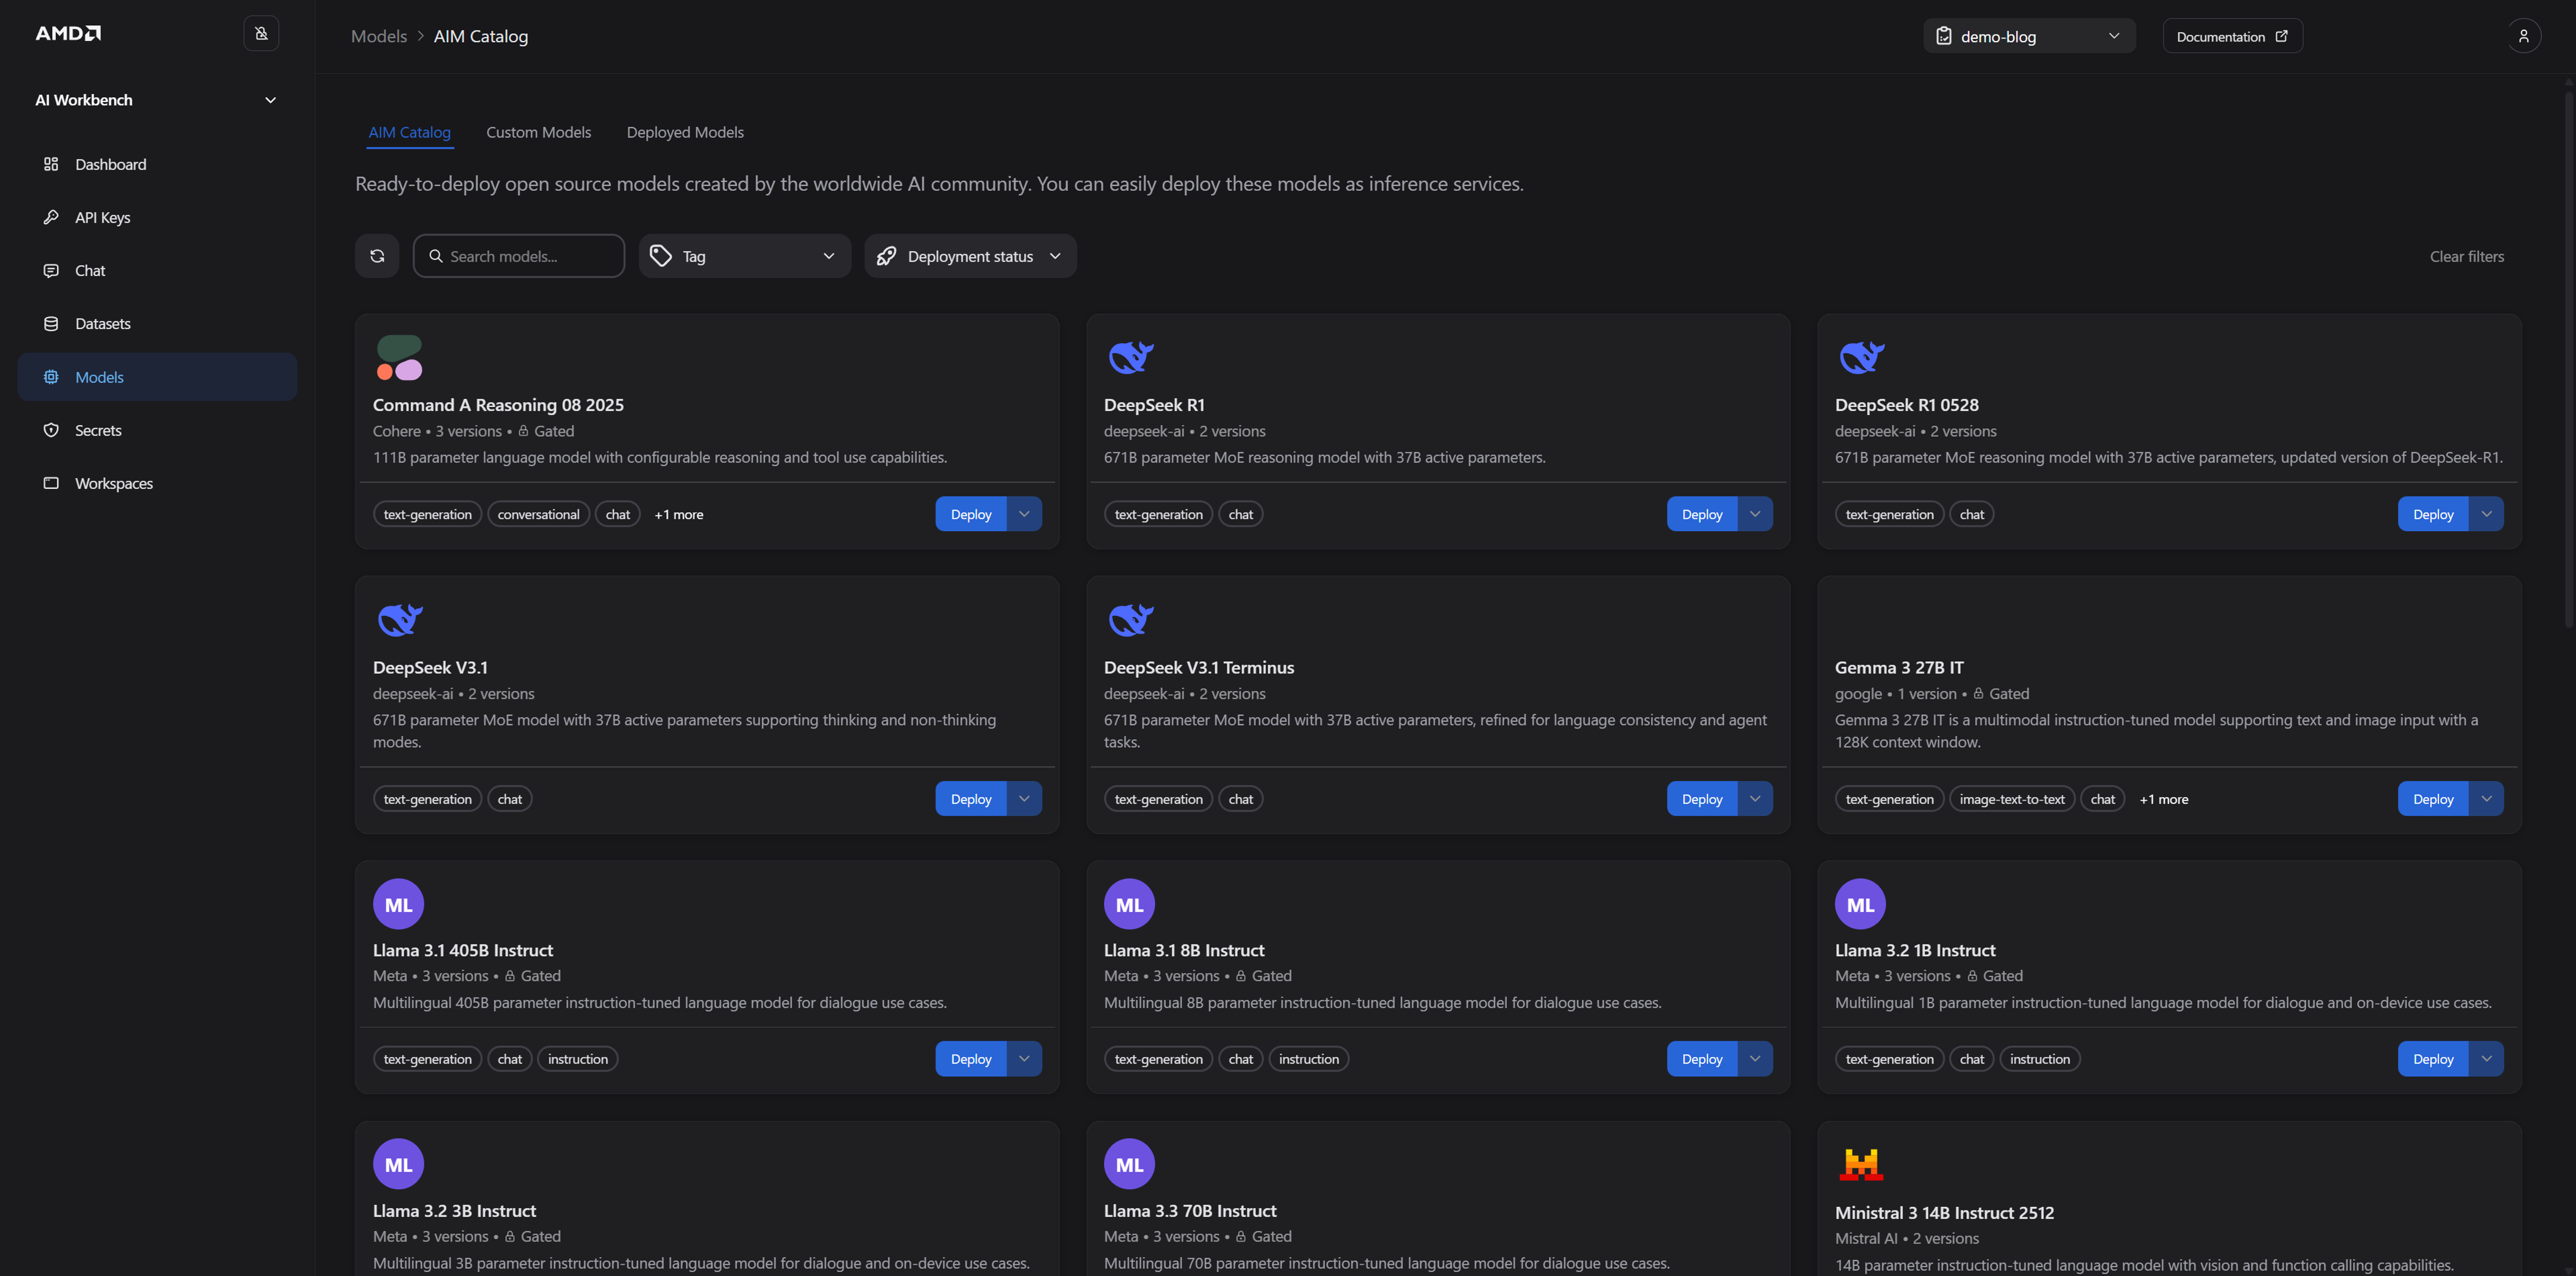Click the DeepSeek V3.1 Terminus whale logo
This screenshot has width=2576, height=1276.
[1130, 619]
